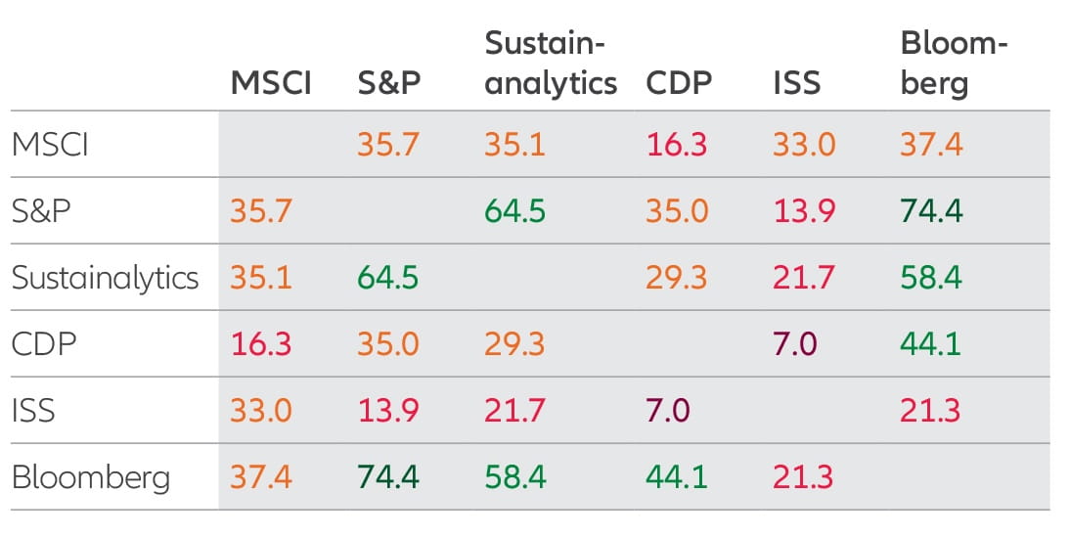Image resolution: width=1070 pixels, height=537 pixels.
Task: Select 58.4 in the Bloomberg row
Action: coord(515,477)
